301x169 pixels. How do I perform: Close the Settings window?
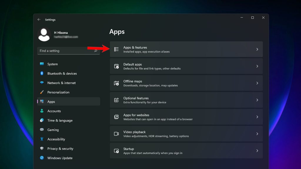[x=263, y=18]
